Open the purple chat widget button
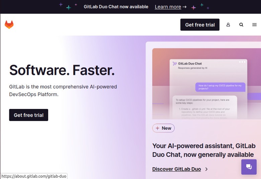Viewport: 261px width, 179px height. tap(249, 167)
